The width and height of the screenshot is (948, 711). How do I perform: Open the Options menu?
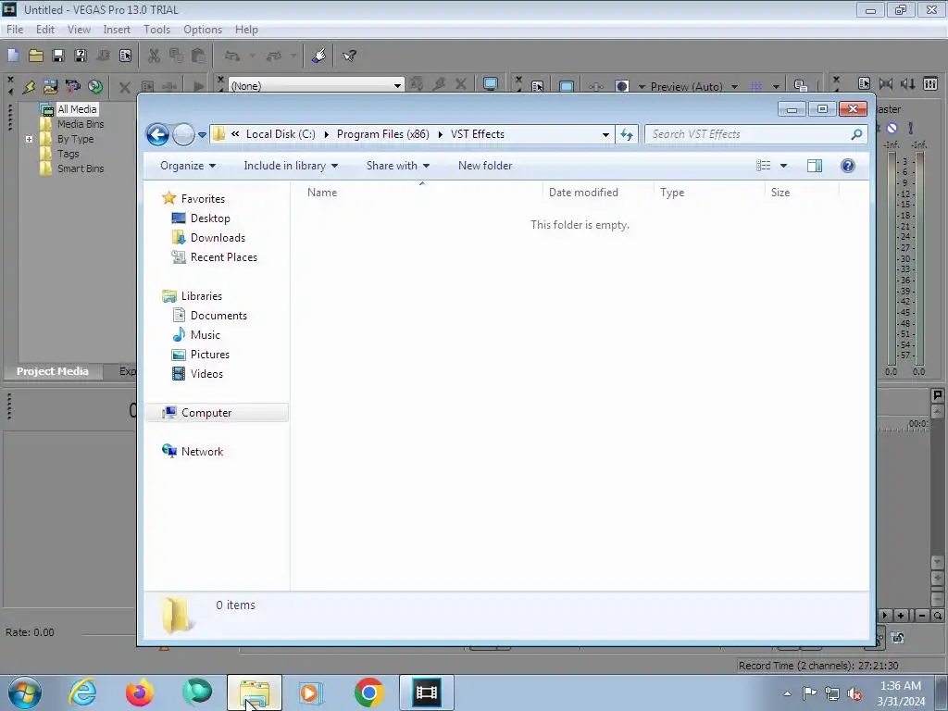(x=203, y=29)
